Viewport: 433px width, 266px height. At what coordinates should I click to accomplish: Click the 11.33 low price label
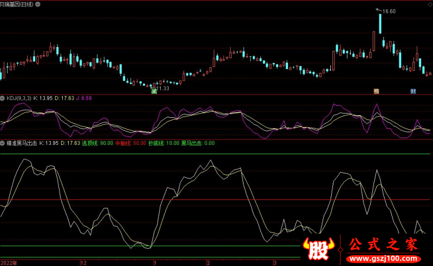[x=161, y=88]
